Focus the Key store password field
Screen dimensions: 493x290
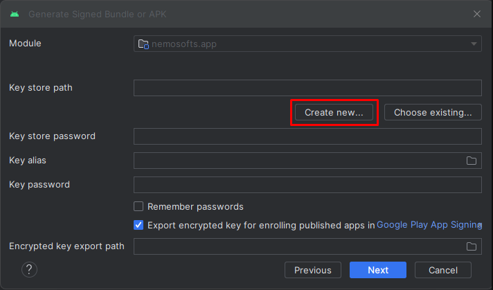pyautogui.click(x=307, y=136)
